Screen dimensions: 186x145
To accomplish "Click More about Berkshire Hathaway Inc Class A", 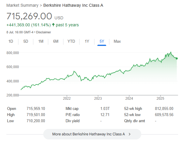I will (92, 134).
